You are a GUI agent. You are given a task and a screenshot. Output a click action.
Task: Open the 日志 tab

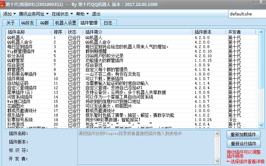pos(108,23)
